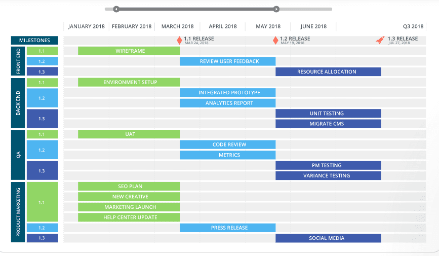Click the February 2018 column header
This screenshot has width=439, height=256.
pos(132,26)
